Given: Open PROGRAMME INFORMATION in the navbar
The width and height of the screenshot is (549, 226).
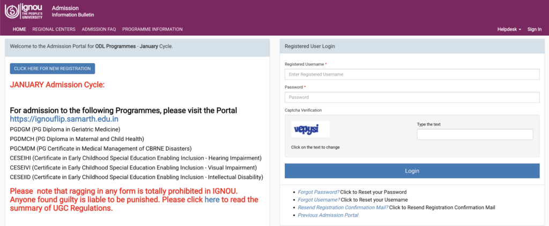Looking at the screenshot, I should coord(152,29).
